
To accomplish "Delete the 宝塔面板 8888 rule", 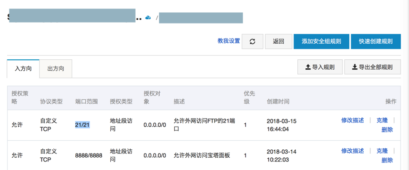I will 387,160.
